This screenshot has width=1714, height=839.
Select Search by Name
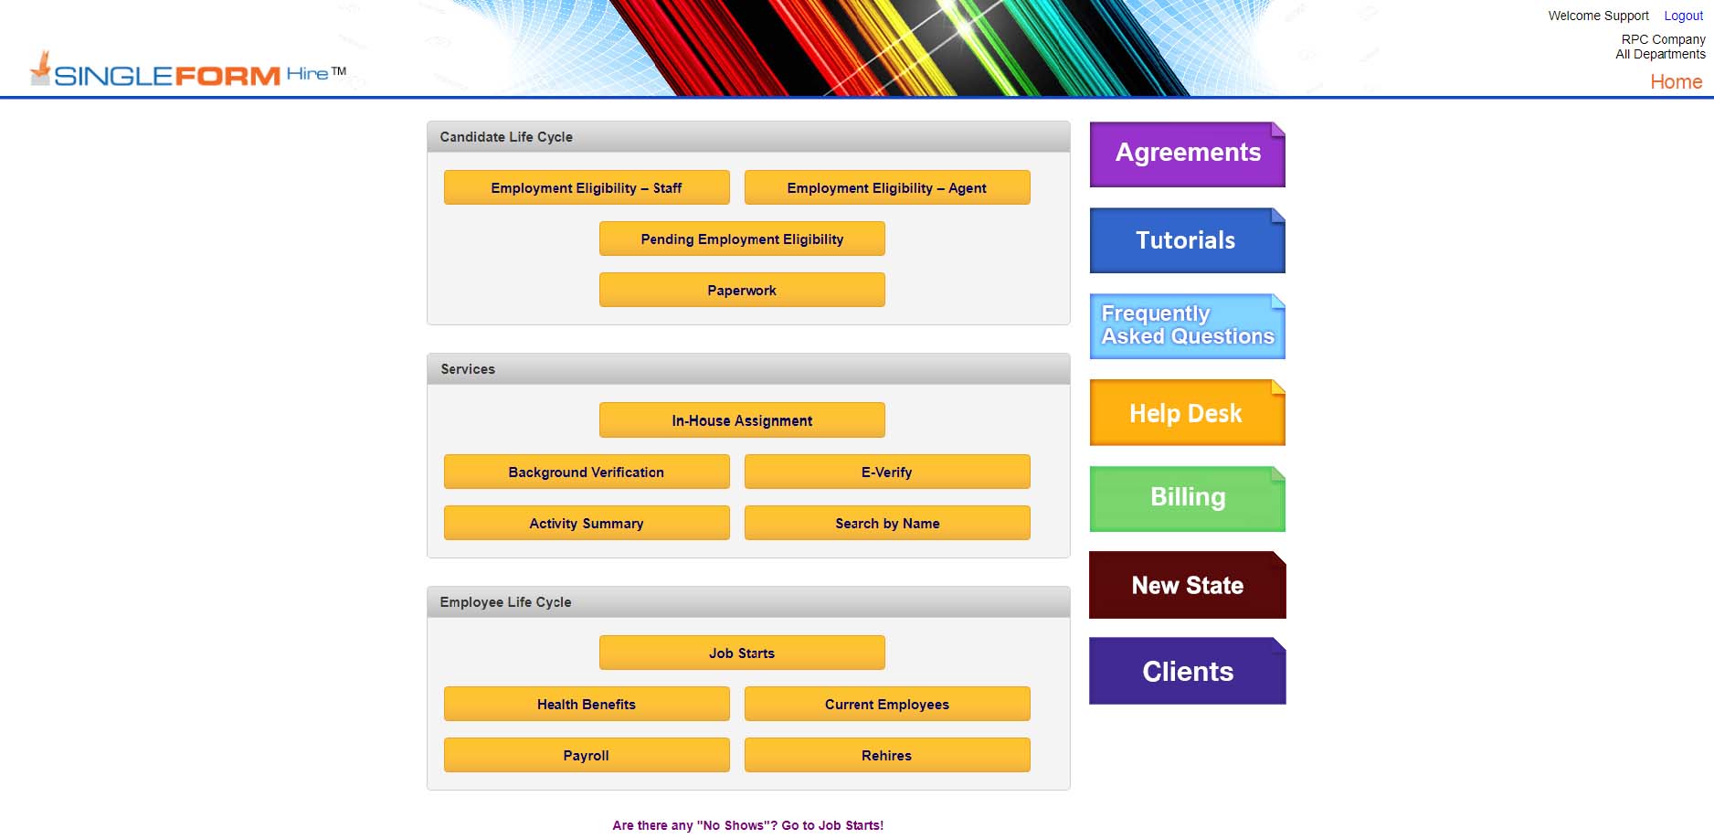(886, 523)
